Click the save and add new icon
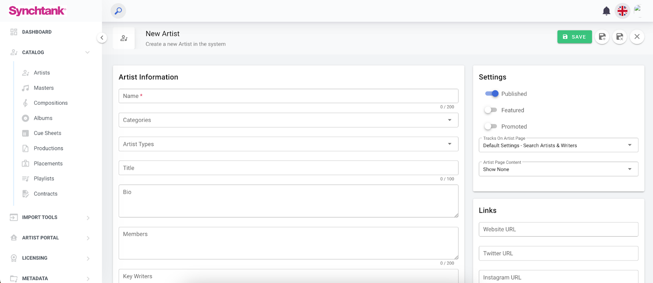Image resolution: width=653 pixels, height=283 pixels. tap(602, 37)
